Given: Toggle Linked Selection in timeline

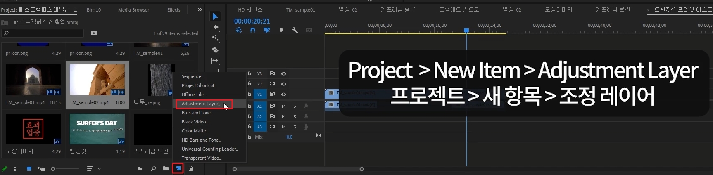Looking at the screenshot, I should click(267, 30).
